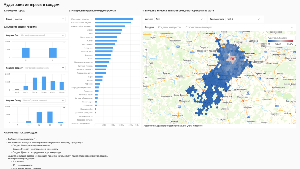
Task: Click the red hexagon in central Moscow
Action: 233,59
